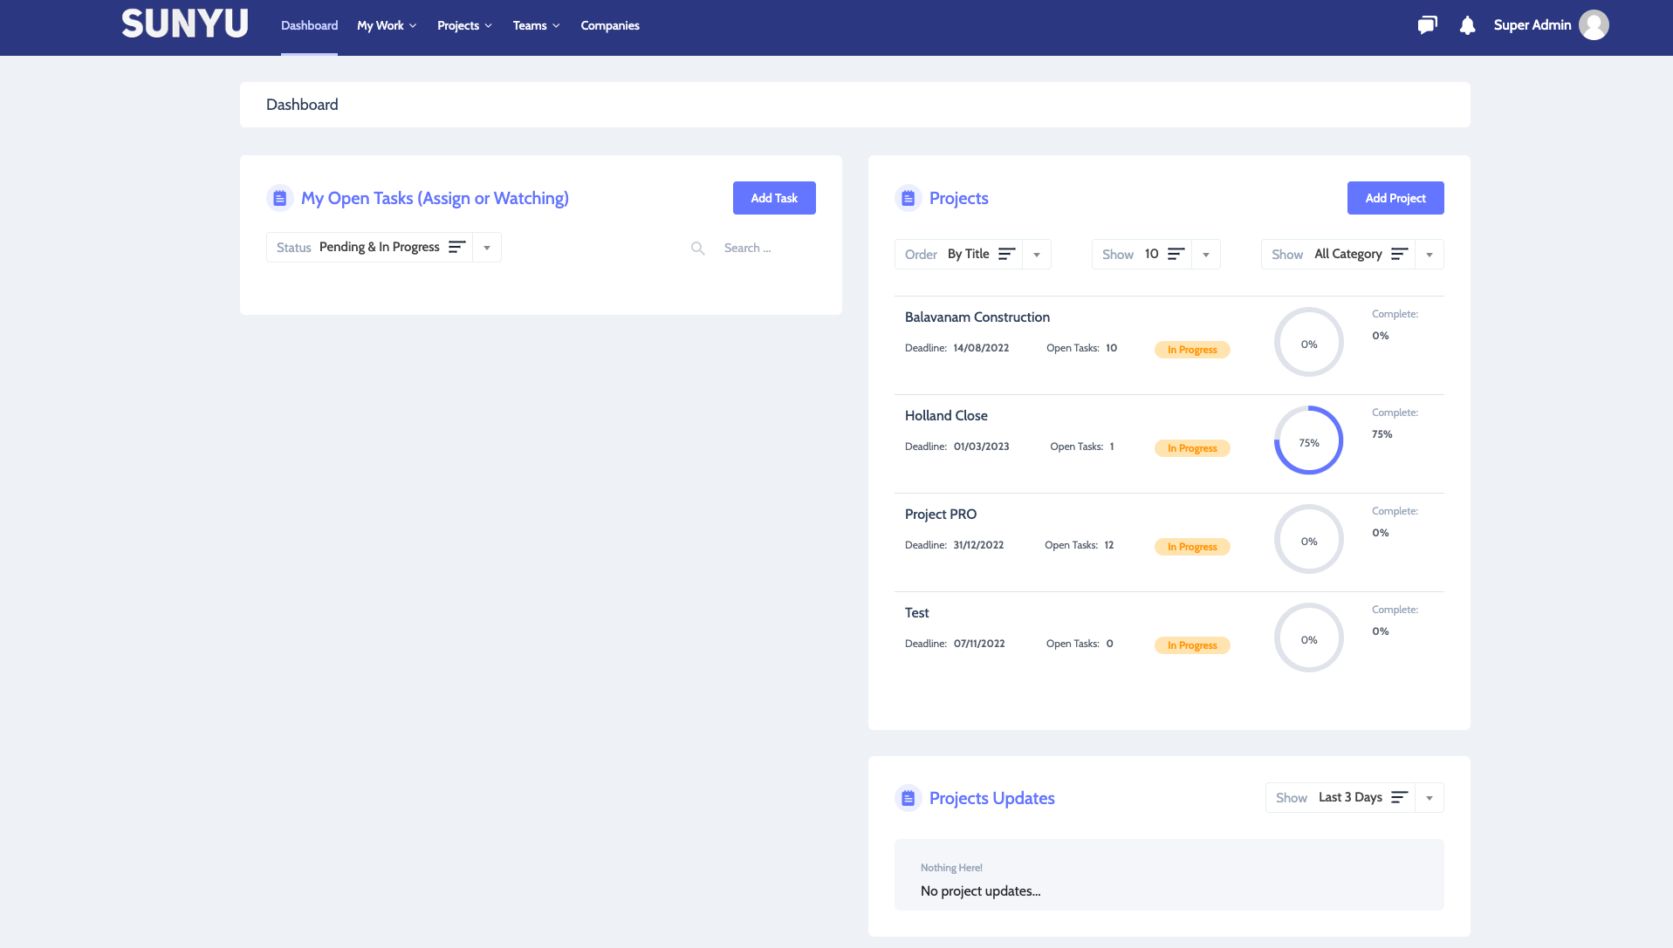Image resolution: width=1673 pixels, height=948 pixels.
Task: Click the deadline 07/11/2022 text
Action: pyautogui.click(x=979, y=644)
